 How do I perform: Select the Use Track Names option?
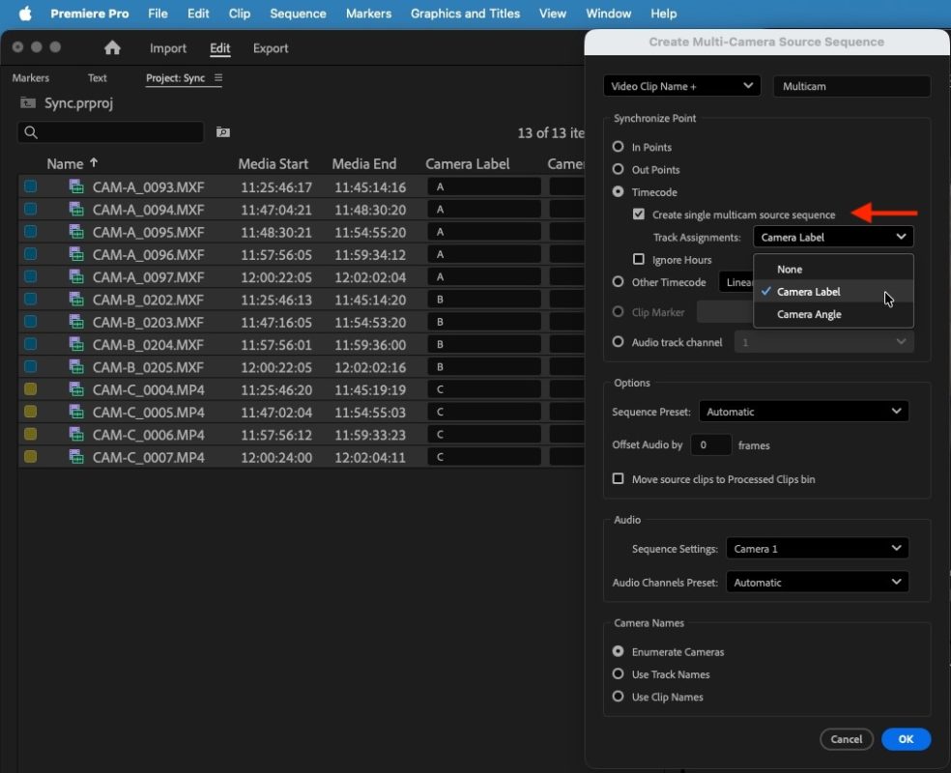pyautogui.click(x=618, y=673)
